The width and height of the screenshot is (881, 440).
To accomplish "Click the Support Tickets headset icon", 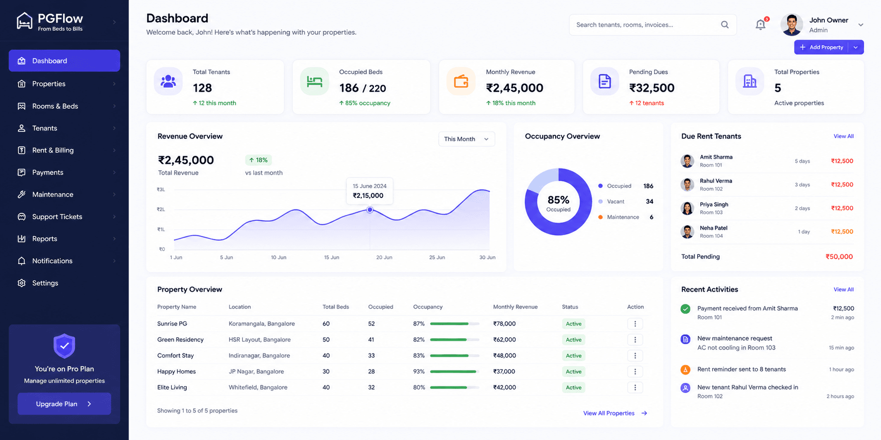I will point(21,217).
